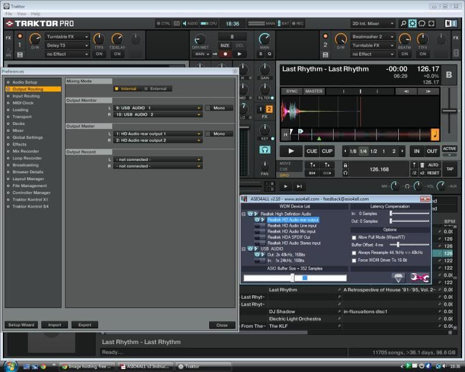Open the View menu
Viewport: 465px width, 372px height.
(x=22, y=13)
